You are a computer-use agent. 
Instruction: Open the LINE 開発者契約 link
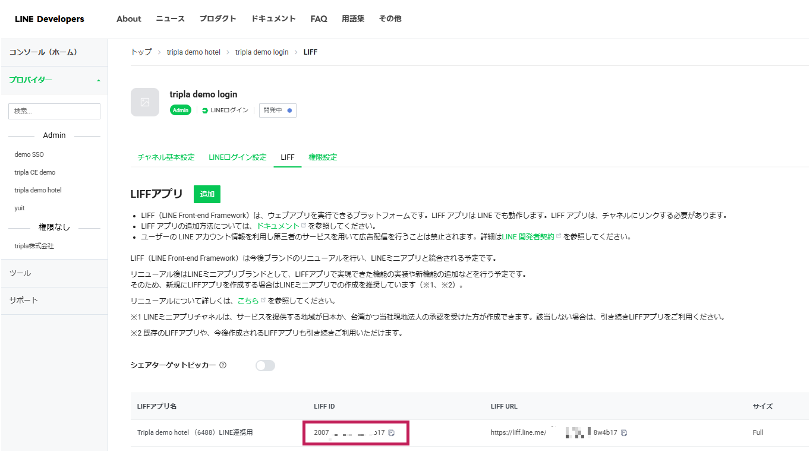click(528, 237)
